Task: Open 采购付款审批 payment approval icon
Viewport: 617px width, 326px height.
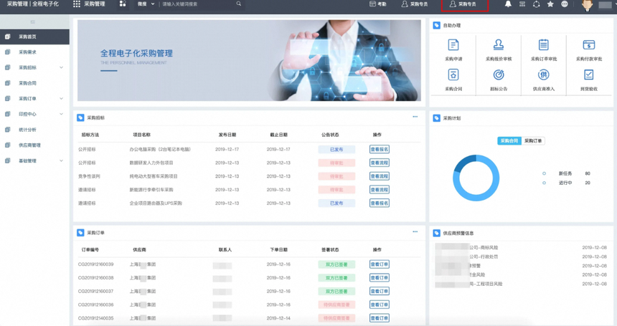Action: (589, 44)
